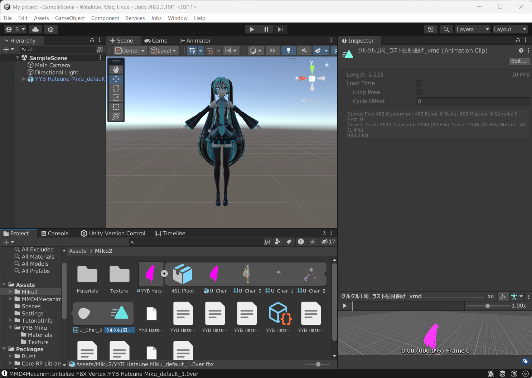Select the Materials folder thumbnail
Image resolution: width=532 pixels, height=378 pixels.
click(87, 274)
